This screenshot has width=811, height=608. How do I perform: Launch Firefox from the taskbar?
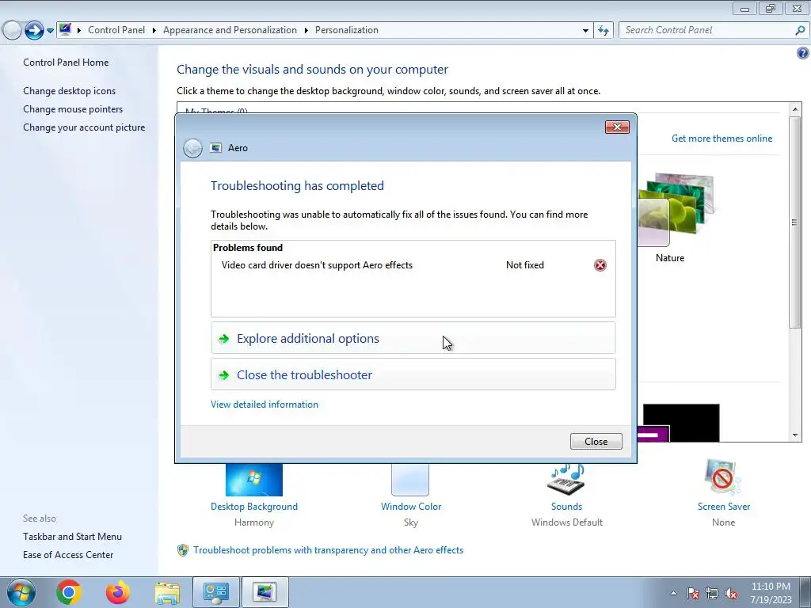(x=118, y=592)
